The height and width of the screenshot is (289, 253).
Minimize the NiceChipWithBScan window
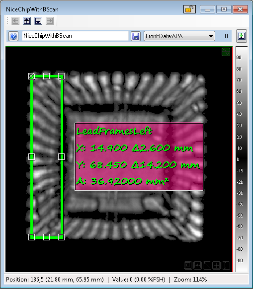coord(207,9)
